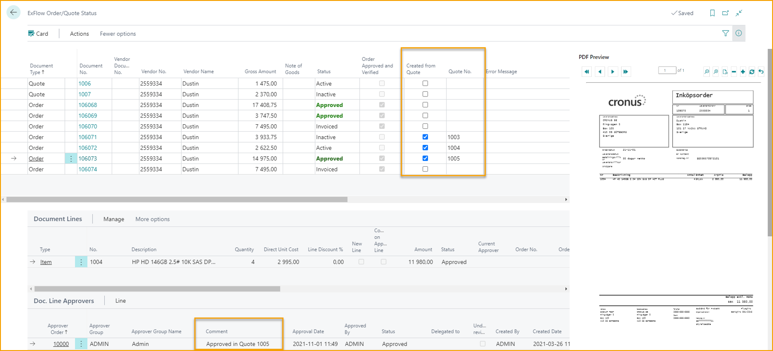
Task: Go to next page in PDF Preview
Action: coord(613,72)
